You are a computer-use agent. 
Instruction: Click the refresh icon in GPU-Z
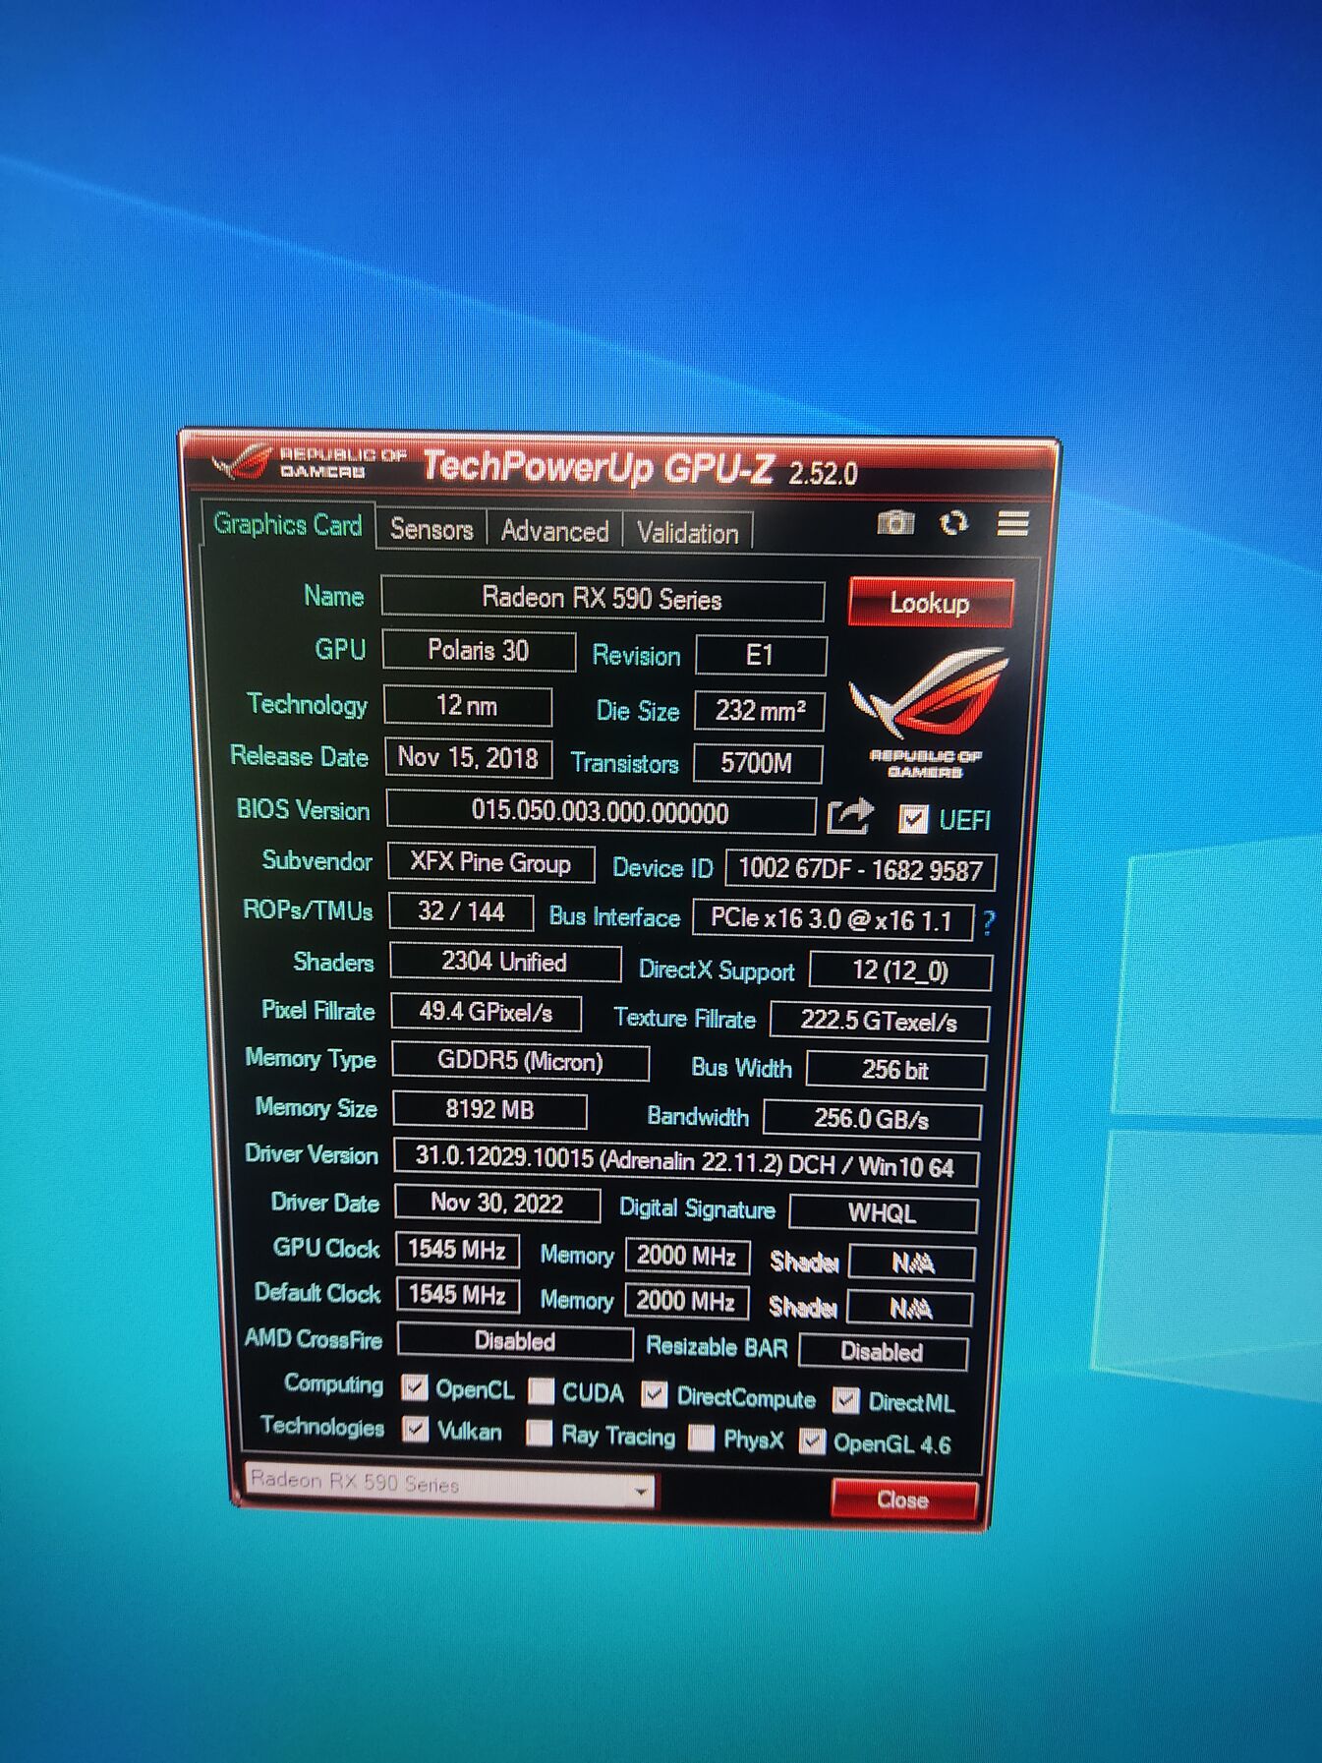(953, 523)
